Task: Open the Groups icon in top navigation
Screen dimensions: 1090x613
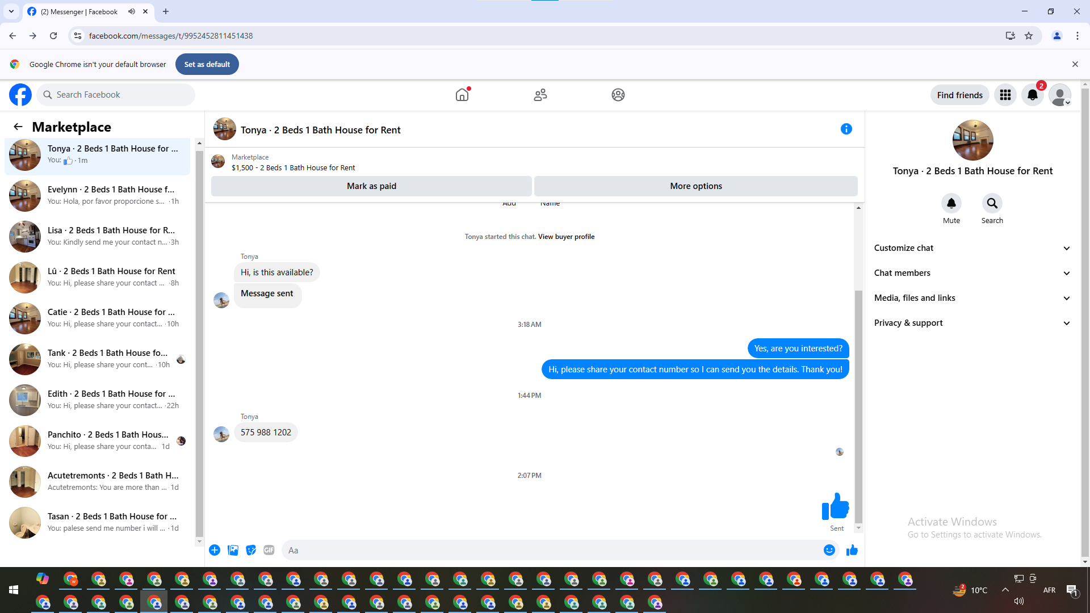Action: [x=618, y=95]
